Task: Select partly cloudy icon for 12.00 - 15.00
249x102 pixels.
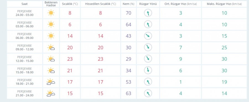Action: pyautogui.click(x=51, y=59)
